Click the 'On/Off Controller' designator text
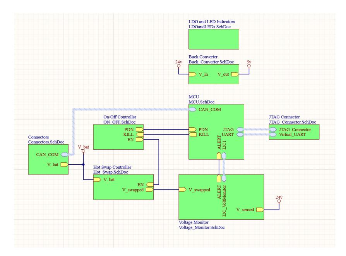The height and width of the screenshot is (256, 346). click(x=120, y=117)
